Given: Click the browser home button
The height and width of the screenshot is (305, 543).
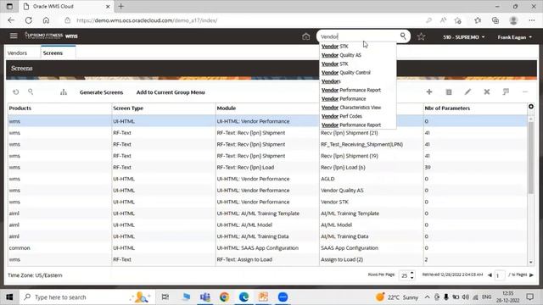Looking at the screenshot, I should point(46,20).
